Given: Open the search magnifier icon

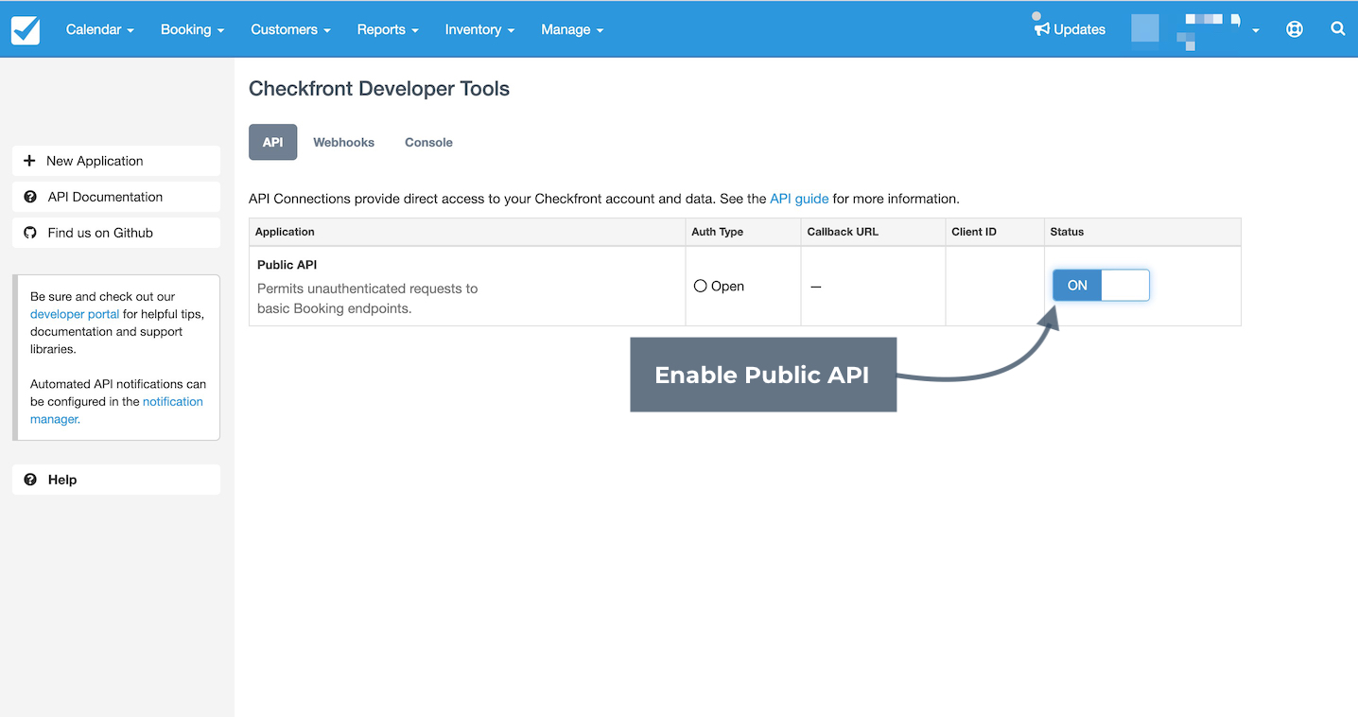Looking at the screenshot, I should (x=1338, y=29).
